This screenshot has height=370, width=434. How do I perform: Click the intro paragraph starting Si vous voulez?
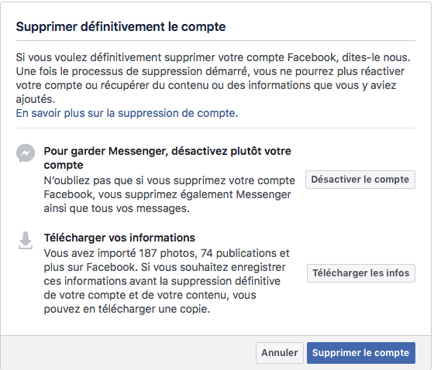pos(213,78)
